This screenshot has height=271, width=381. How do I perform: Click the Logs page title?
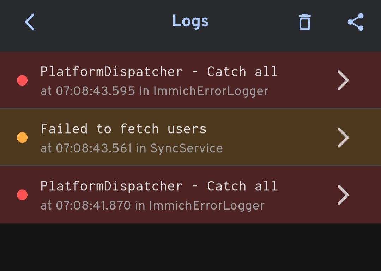[190, 22]
